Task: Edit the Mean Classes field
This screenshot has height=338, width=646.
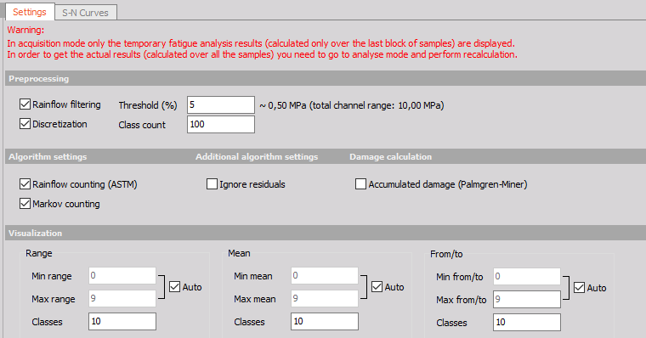Action: coord(325,322)
